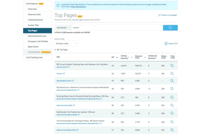Open the external link icon beside rei.com
The image size is (207, 134).
(64, 74)
